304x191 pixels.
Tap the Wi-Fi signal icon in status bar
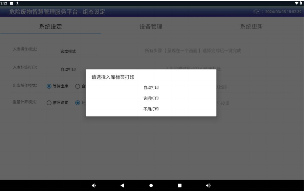click(296, 3)
